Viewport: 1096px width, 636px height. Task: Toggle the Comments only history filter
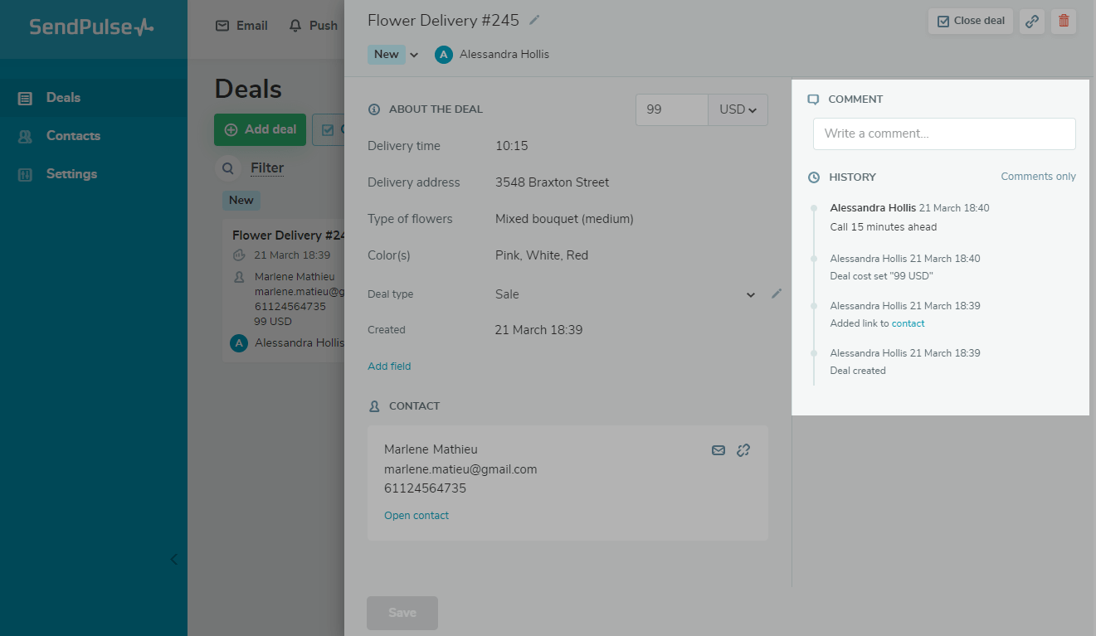1037,176
